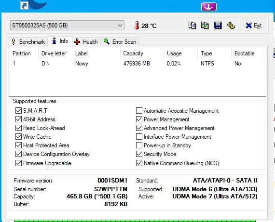Viewport: 275px width, 222px height.
Task: Click the copy screenshot to clipboard icon
Action: pyautogui.click(x=205, y=26)
